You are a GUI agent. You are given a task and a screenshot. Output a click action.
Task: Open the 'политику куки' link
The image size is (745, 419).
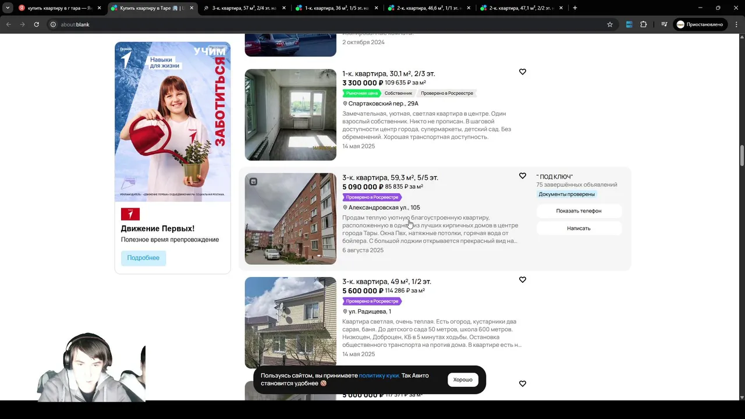379,376
